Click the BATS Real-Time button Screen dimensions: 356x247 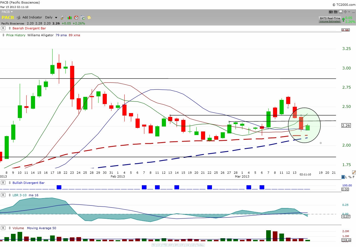[x=330, y=18]
